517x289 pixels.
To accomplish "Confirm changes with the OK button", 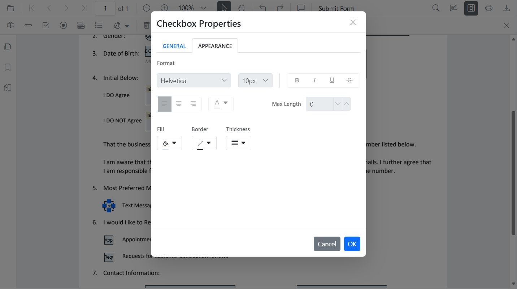I will [x=352, y=244].
